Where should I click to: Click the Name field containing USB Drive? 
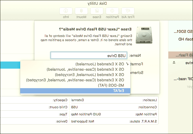[89, 55]
